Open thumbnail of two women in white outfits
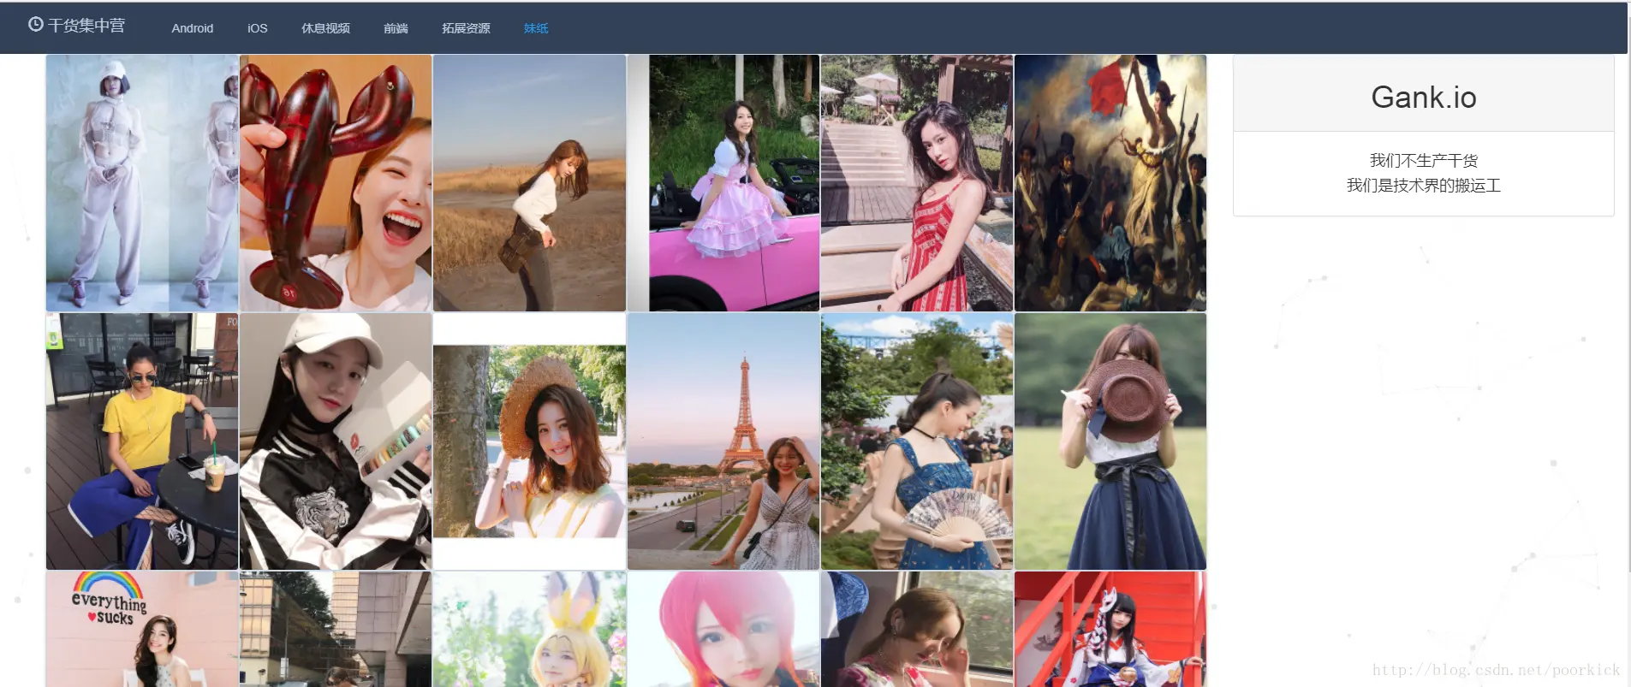The height and width of the screenshot is (687, 1631). (x=142, y=183)
